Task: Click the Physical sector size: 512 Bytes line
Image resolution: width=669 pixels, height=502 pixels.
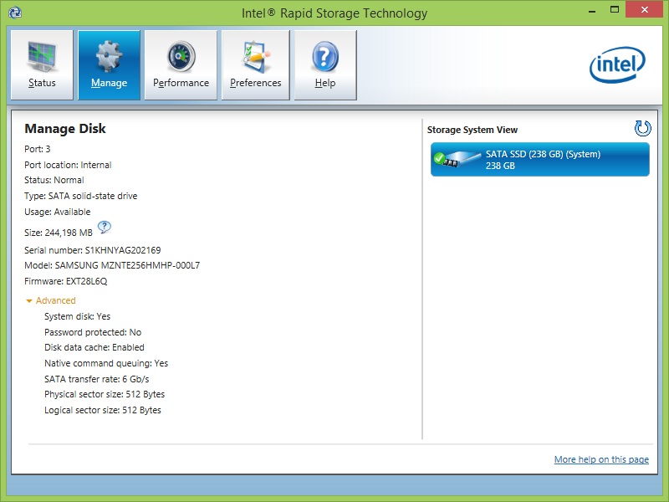Action: 105,394
